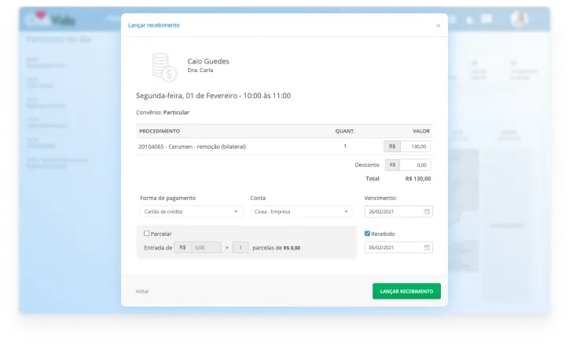Viewport: 569px width, 345px height.
Task: Open the Forma de pagamento dropdown
Action: [191, 212]
